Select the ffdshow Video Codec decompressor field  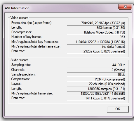96,32
